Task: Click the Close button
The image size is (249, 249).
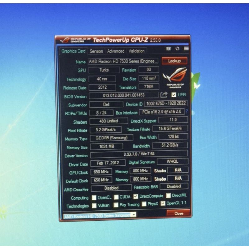Action: click(179, 213)
